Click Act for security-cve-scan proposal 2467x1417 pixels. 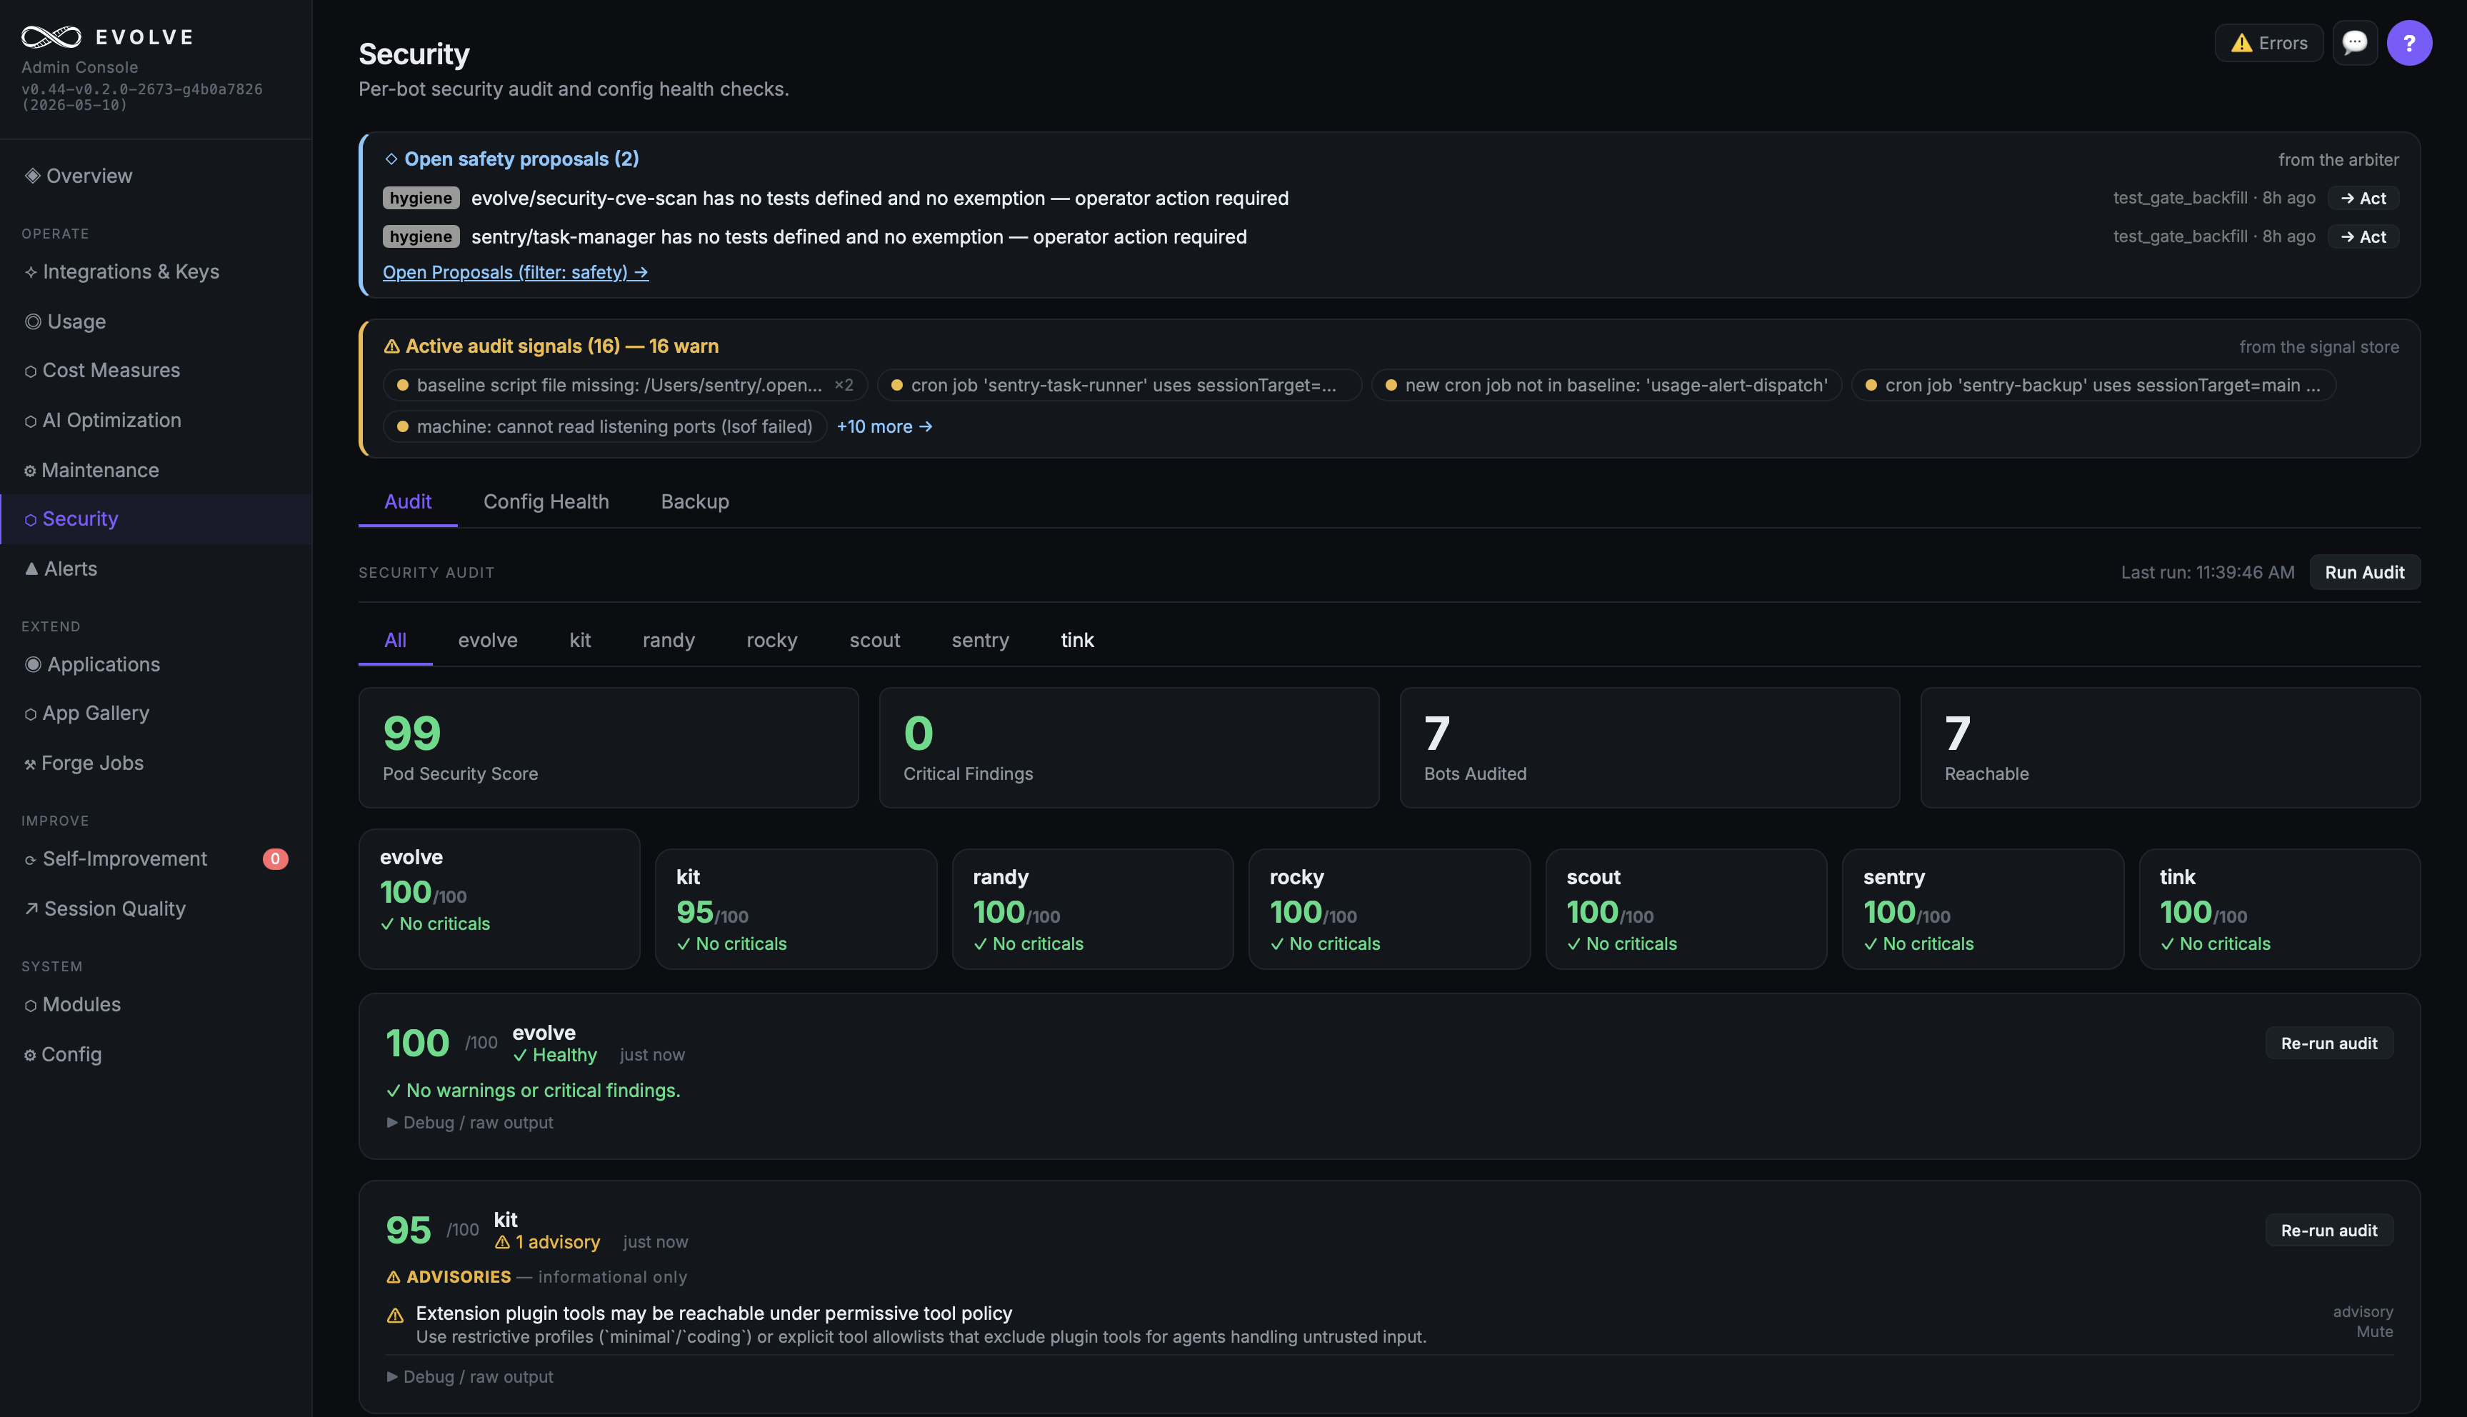coord(2363,199)
